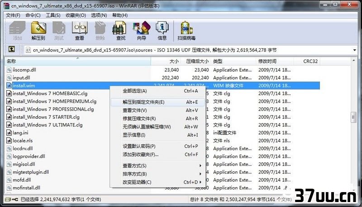The width and height of the screenshot is (362, 207).
Task: Choose 修复压缩文件(R) in context menu
Action: click(x=158, y=119)
